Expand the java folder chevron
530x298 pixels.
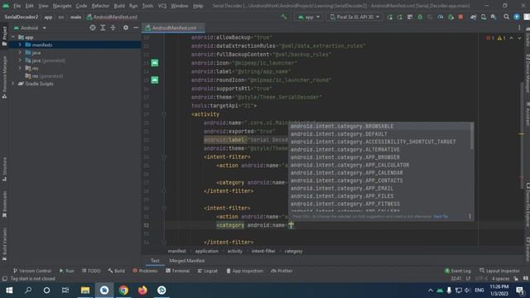[x=20, y=53]
